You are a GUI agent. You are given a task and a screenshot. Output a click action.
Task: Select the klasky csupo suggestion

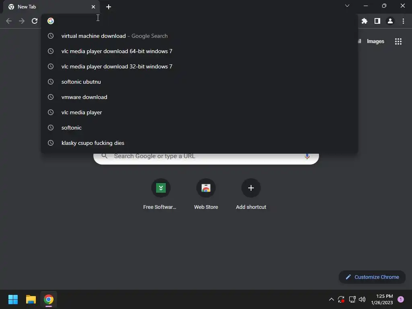pos(200,143)
